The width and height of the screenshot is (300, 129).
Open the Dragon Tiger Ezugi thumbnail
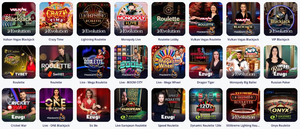(x=206, y=62)
